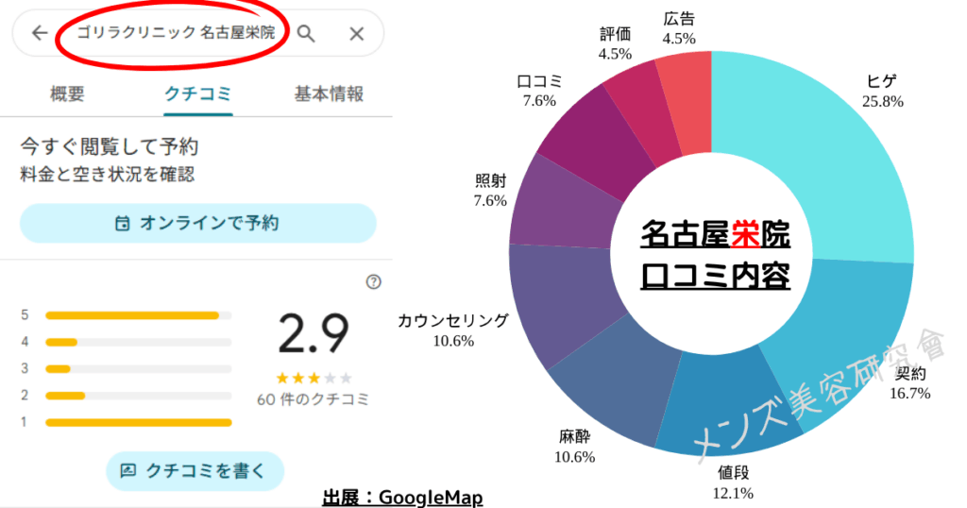Screen dimensions: 967x508
Task: Open the 基本情報 tab
Action: tap(329, 94)
